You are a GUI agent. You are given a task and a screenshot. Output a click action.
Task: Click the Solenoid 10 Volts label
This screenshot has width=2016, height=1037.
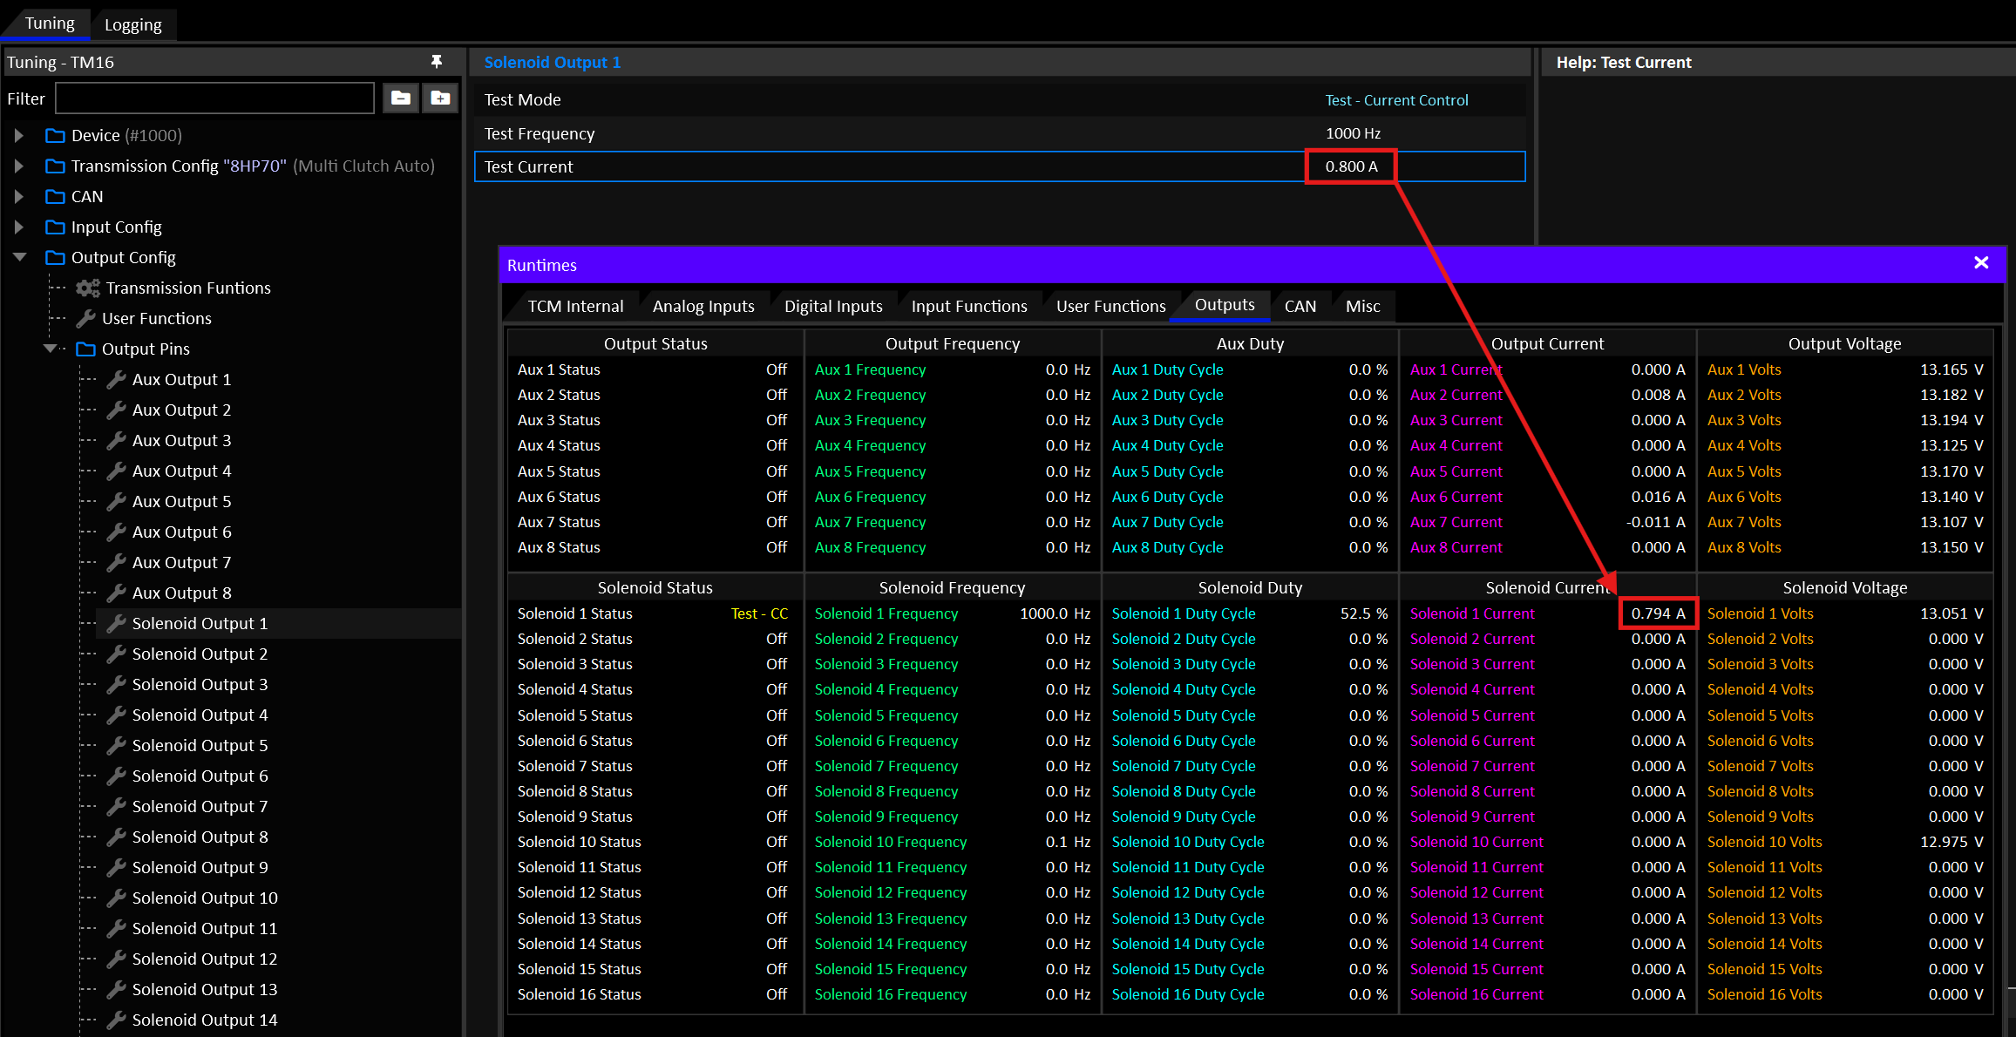tap(1764, 842)
